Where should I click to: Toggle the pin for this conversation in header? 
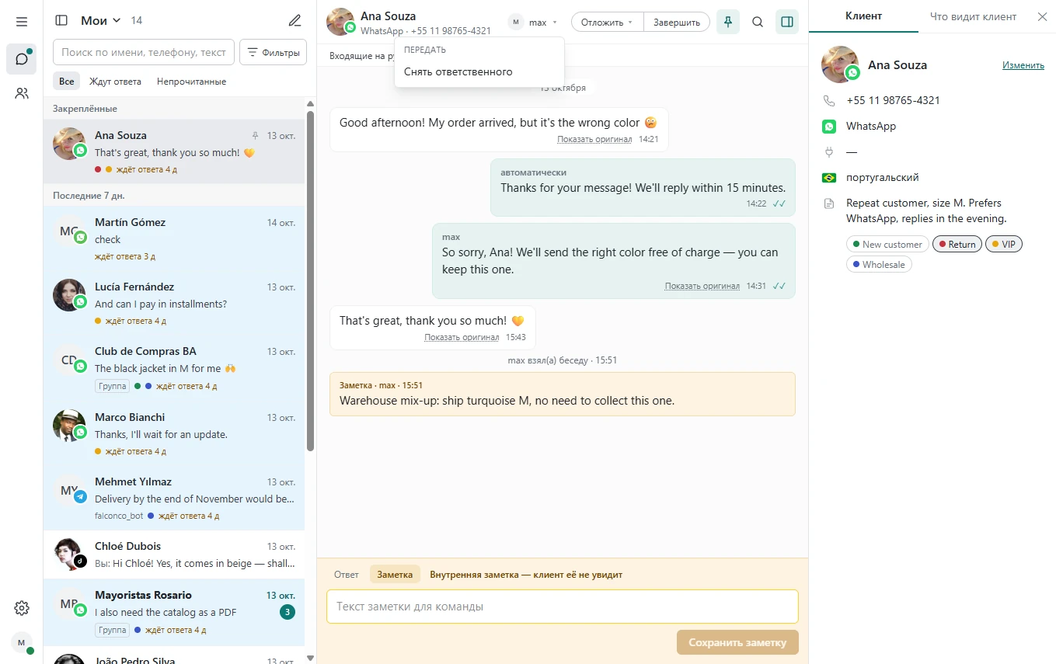(728, 23)
